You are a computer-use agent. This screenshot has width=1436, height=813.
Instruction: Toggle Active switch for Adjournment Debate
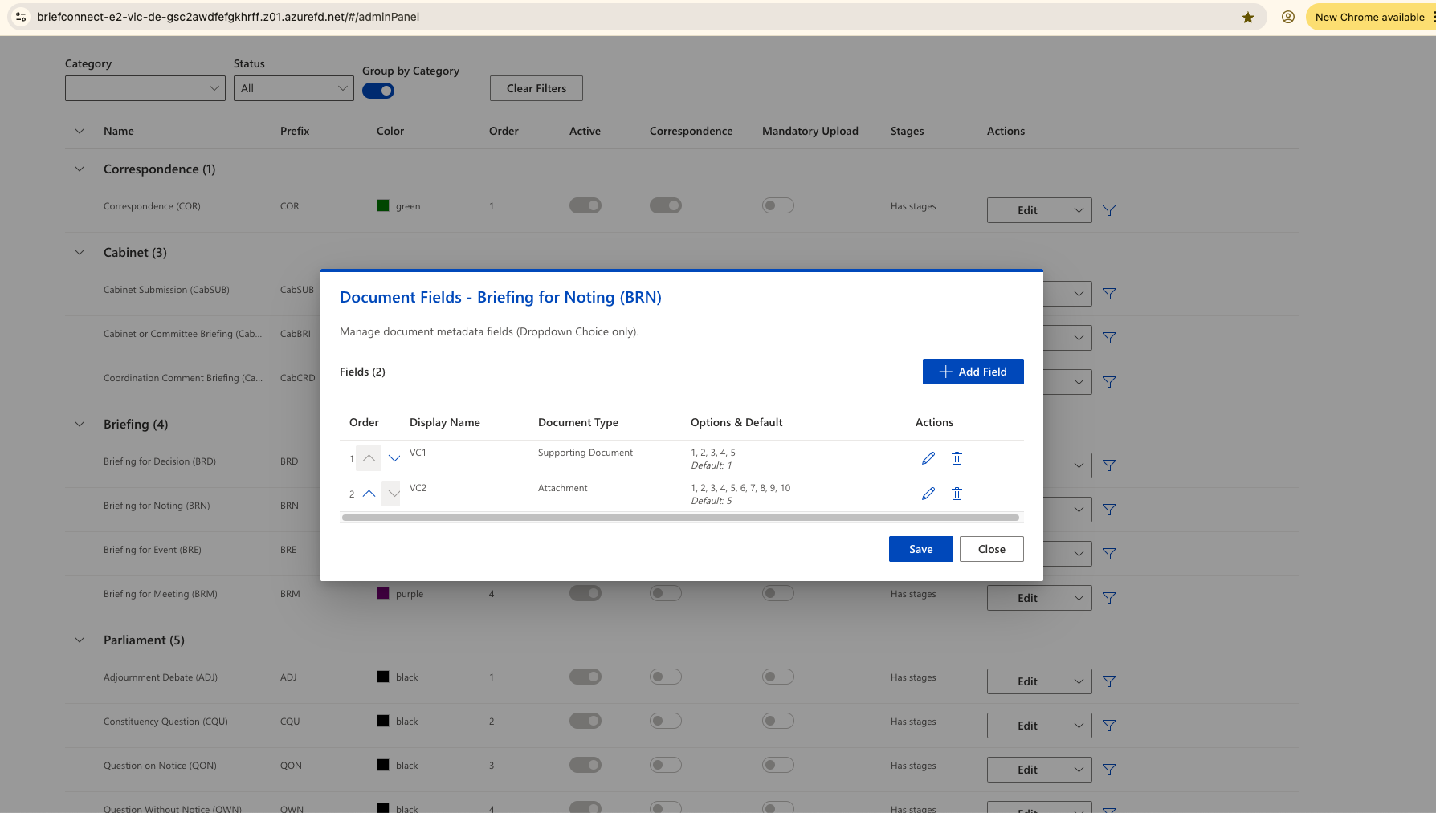(x=585, y=677)
